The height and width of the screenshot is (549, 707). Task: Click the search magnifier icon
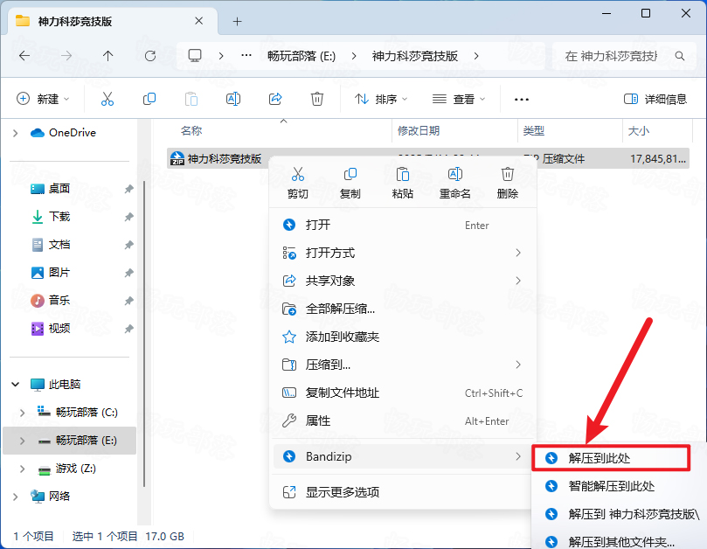[680, 56]
